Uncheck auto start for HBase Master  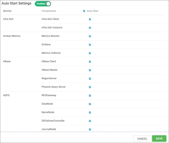tap(90, 70)
